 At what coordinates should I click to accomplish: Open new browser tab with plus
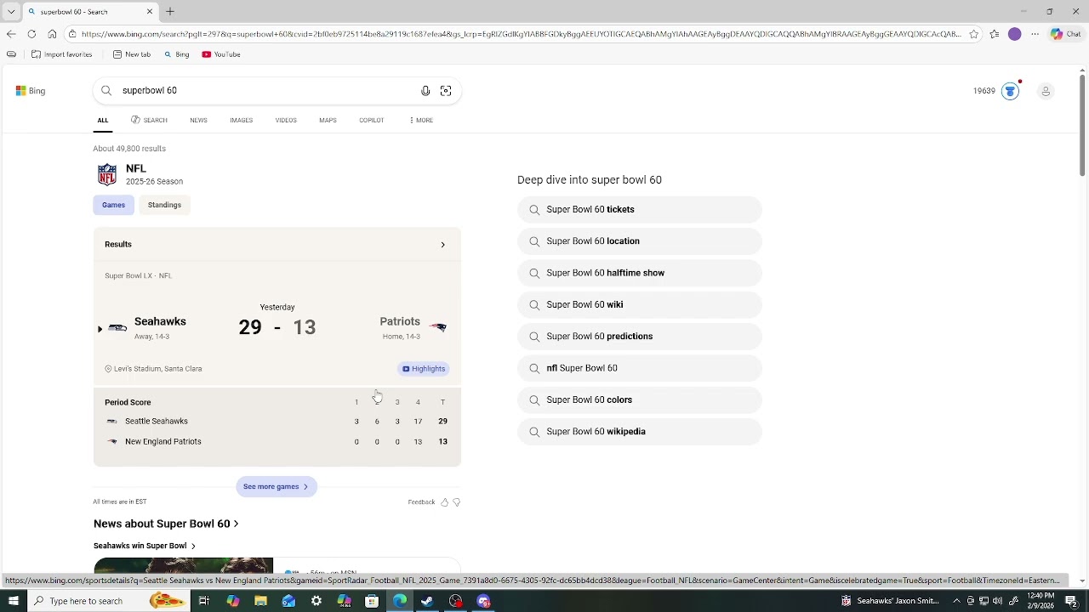click(x=170, y=12)
